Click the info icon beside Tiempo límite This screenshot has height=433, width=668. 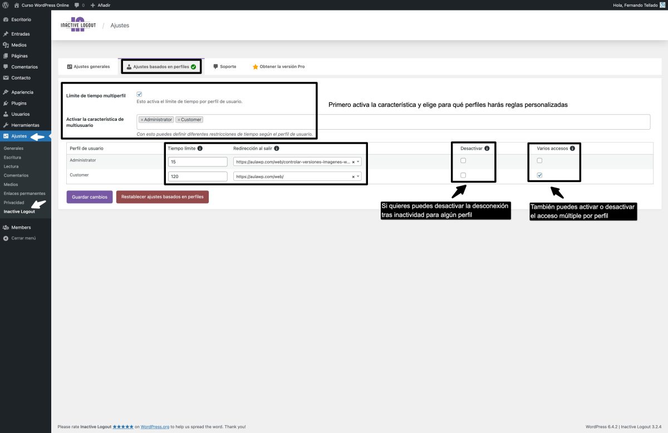point(200,149)
